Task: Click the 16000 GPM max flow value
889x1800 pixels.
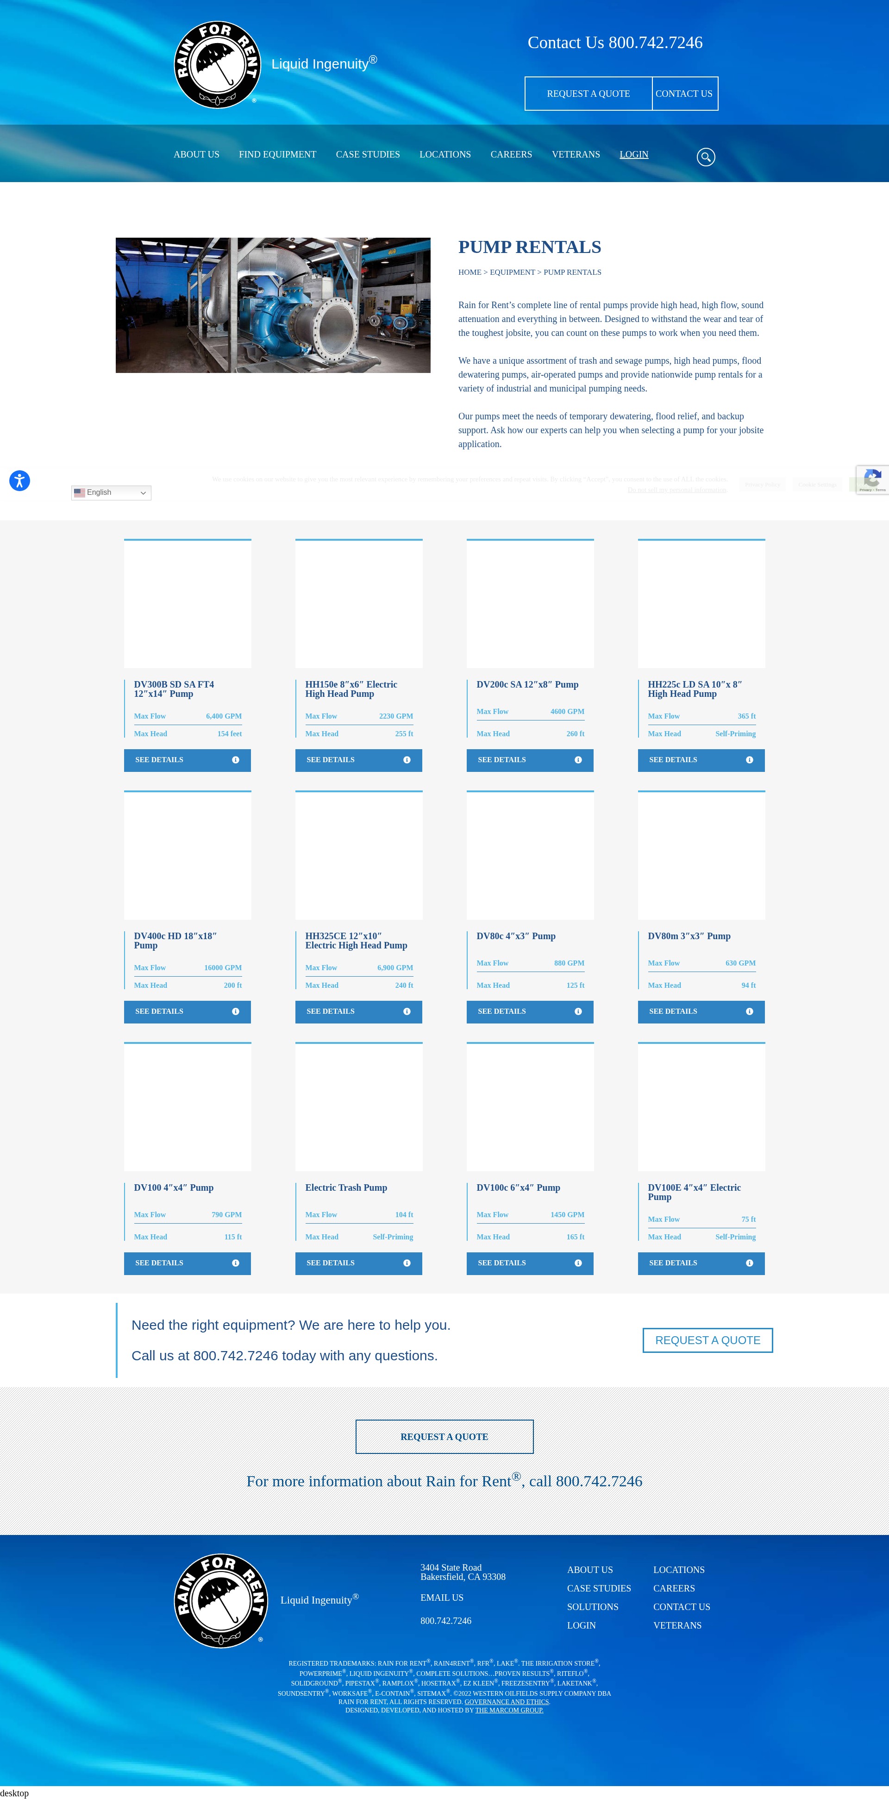Action: (x=223, y=968)
